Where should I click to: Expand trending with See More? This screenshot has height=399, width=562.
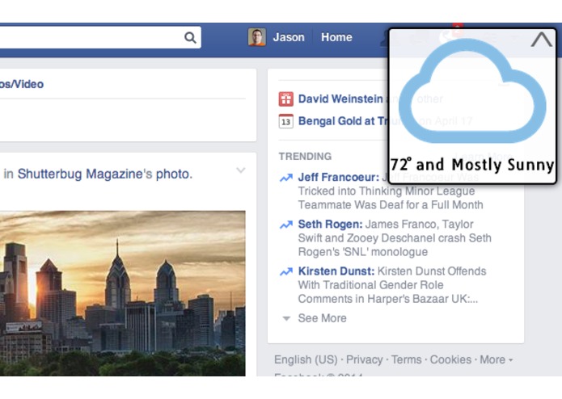[322, 318]
